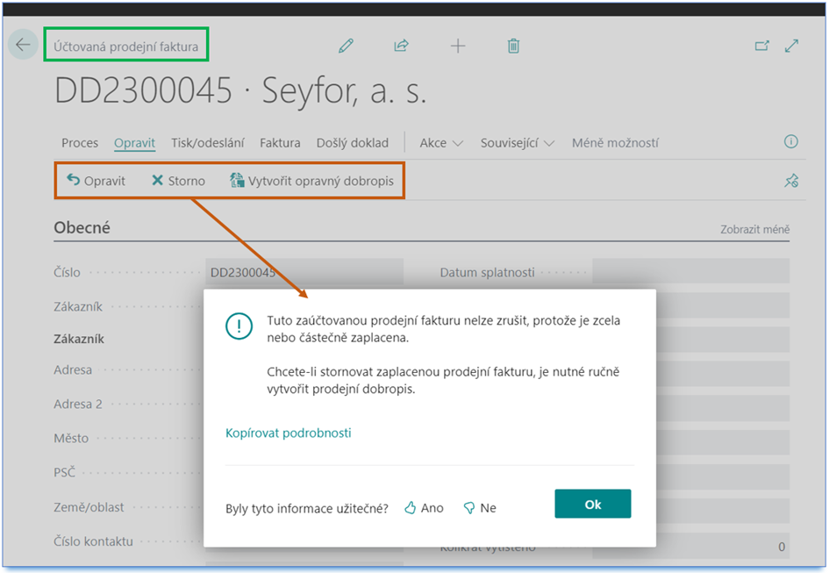This screenshot has height=573, width=829.
Task: Click the pin action bar icon
Action: click(x=790, y=181)
